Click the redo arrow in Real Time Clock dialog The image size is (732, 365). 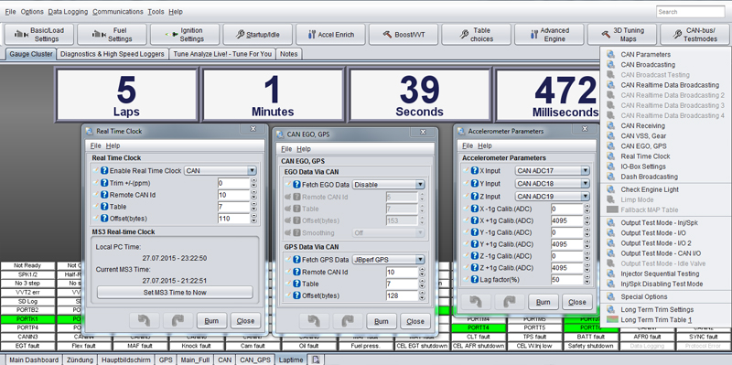178,321
